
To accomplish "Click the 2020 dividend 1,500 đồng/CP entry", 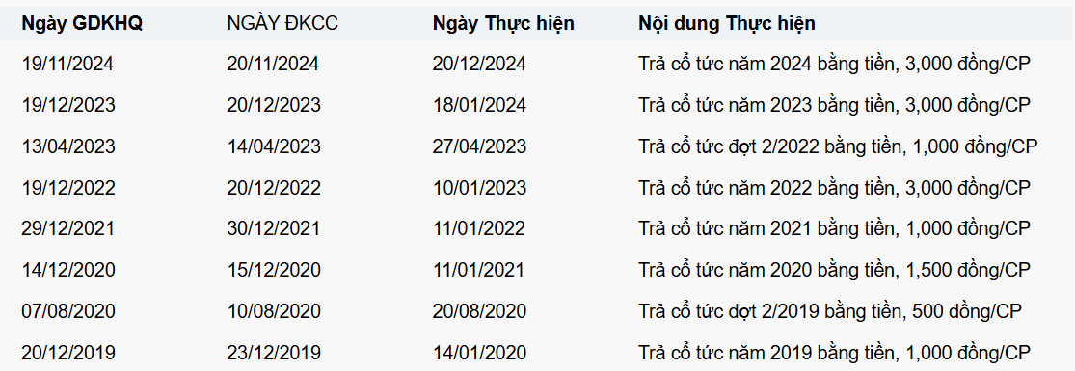I will (x=834, y=270).
